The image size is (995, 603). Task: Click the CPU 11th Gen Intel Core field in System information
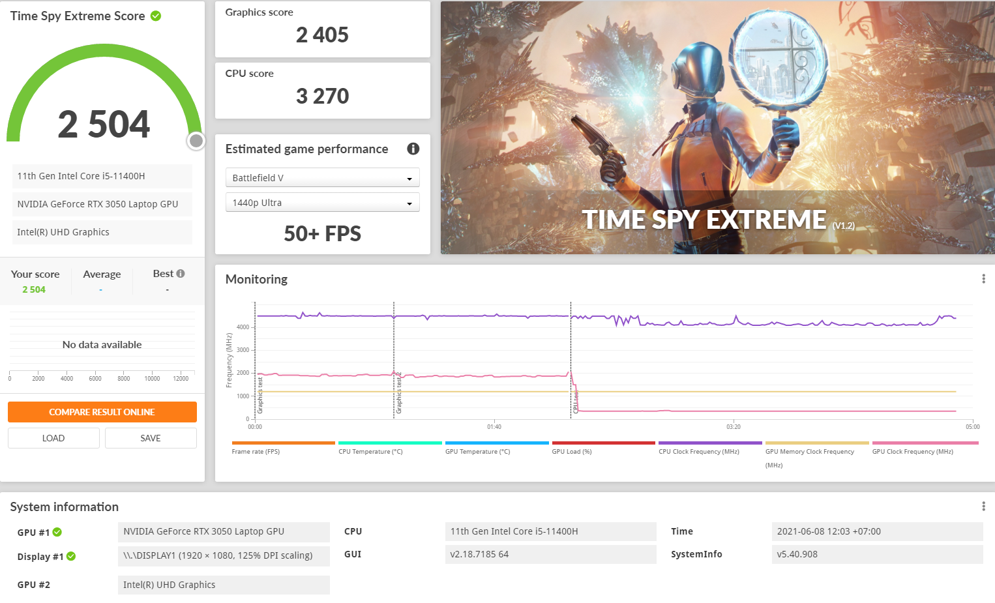click(x=550, y=531)
